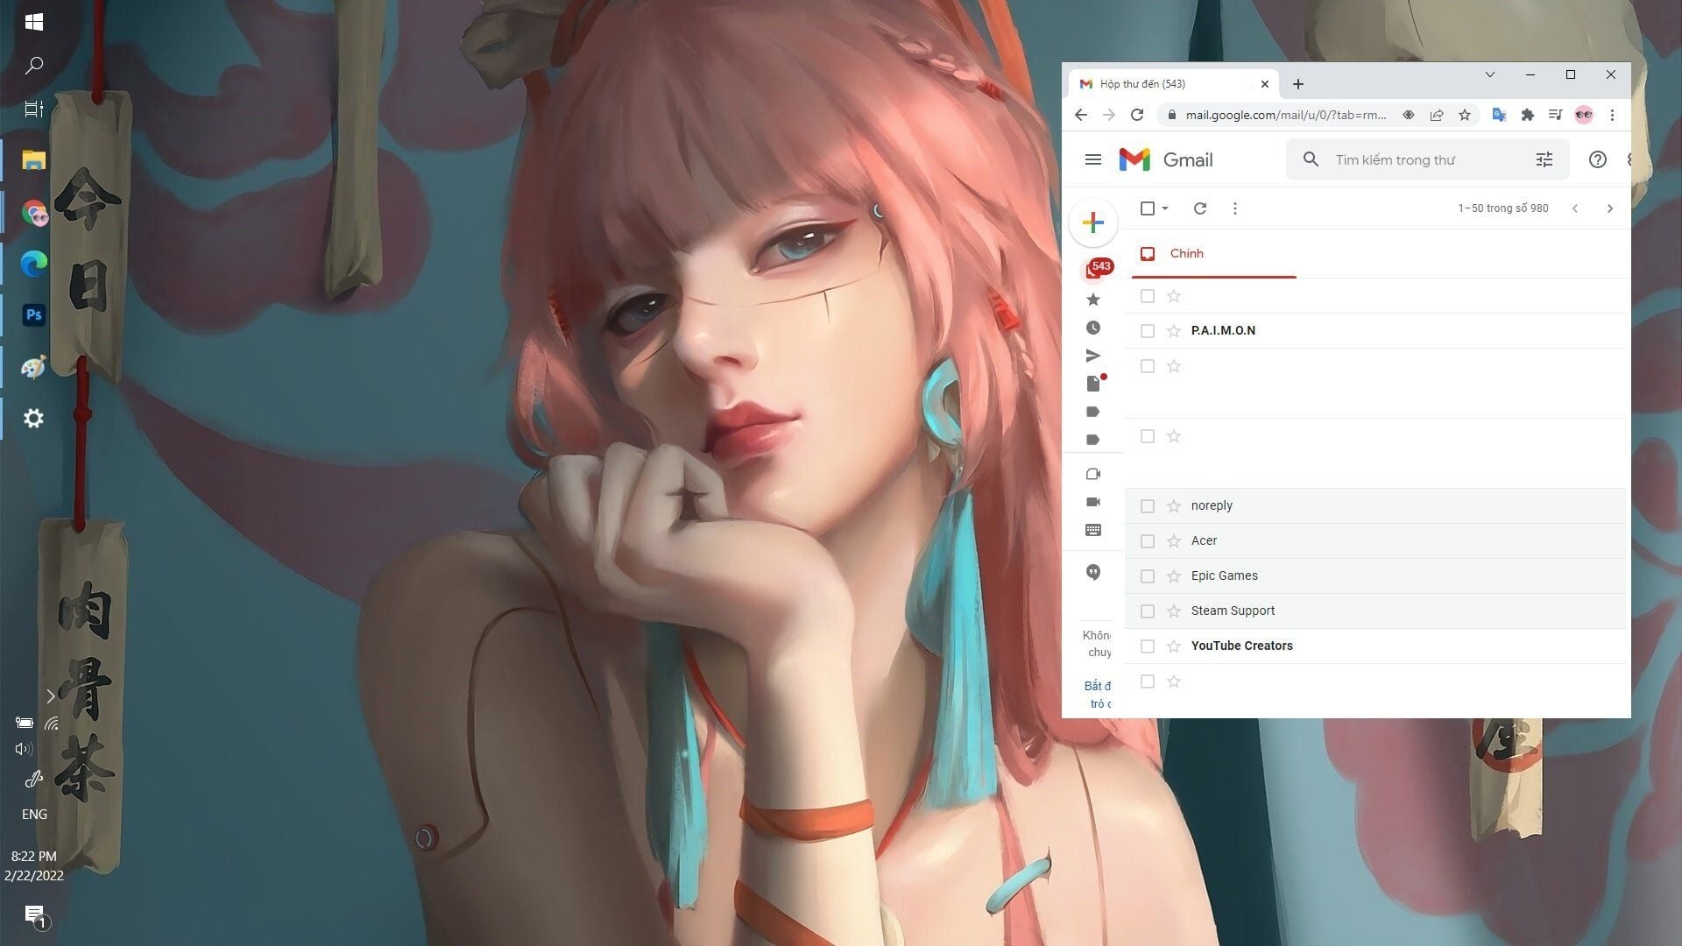Open the More options three-dot menu
1682x946 pixels.
1234,208
